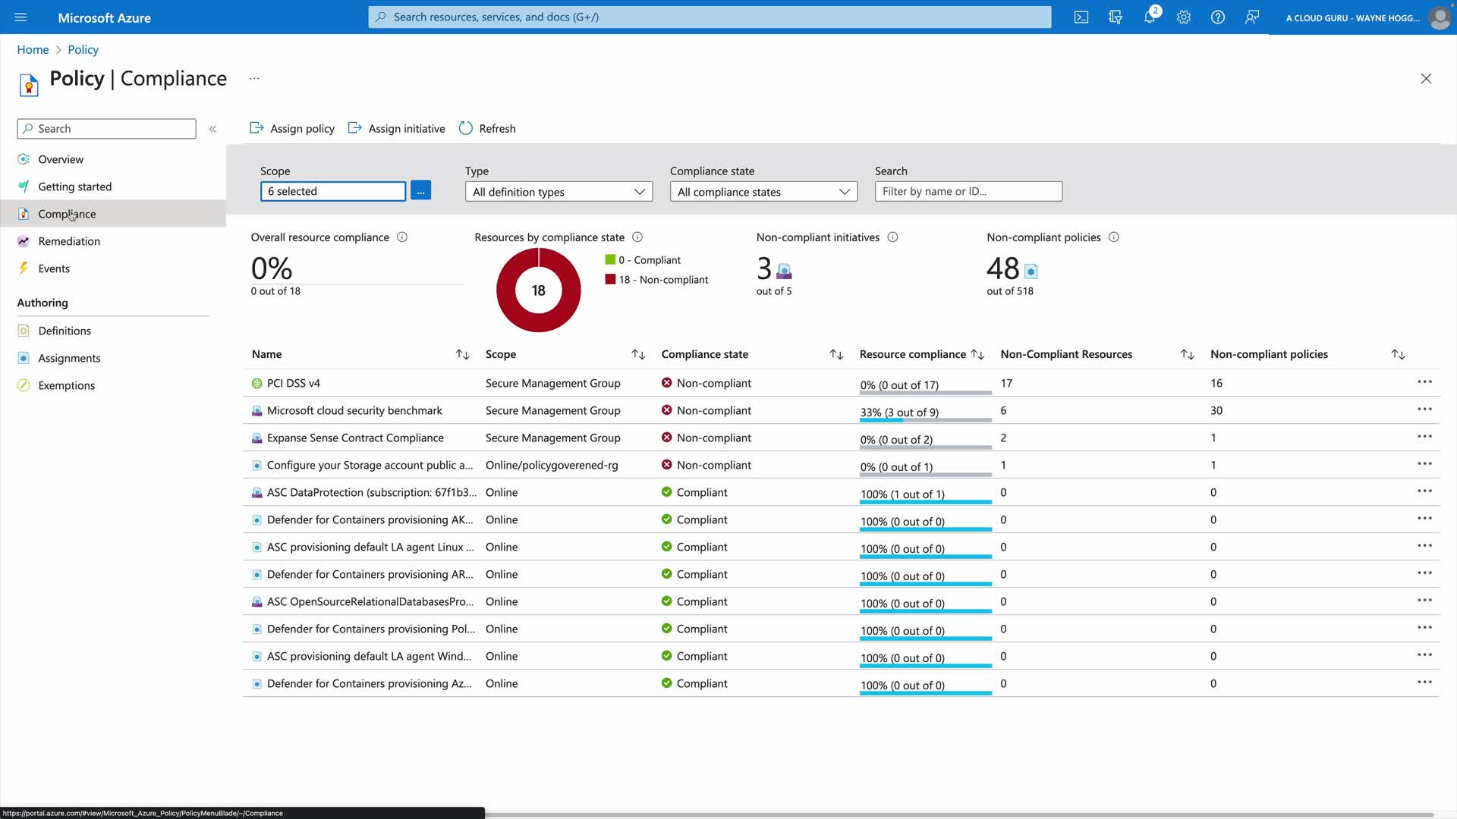Open the notifications bell icon
Viewport: 1457px width, 819px height.
pyautogui.click(x=1150, y=17)
